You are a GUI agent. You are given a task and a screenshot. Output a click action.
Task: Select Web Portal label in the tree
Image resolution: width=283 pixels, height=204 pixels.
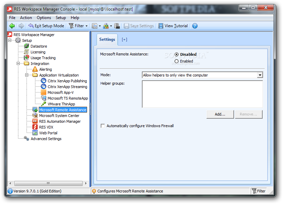click(48, 133)
